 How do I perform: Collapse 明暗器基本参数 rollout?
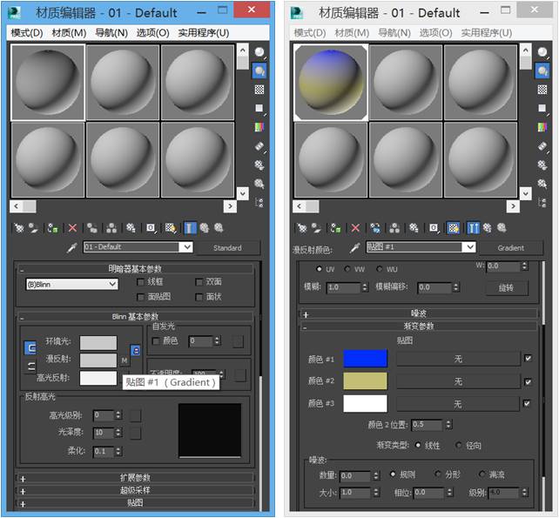[x=136, y=269]
